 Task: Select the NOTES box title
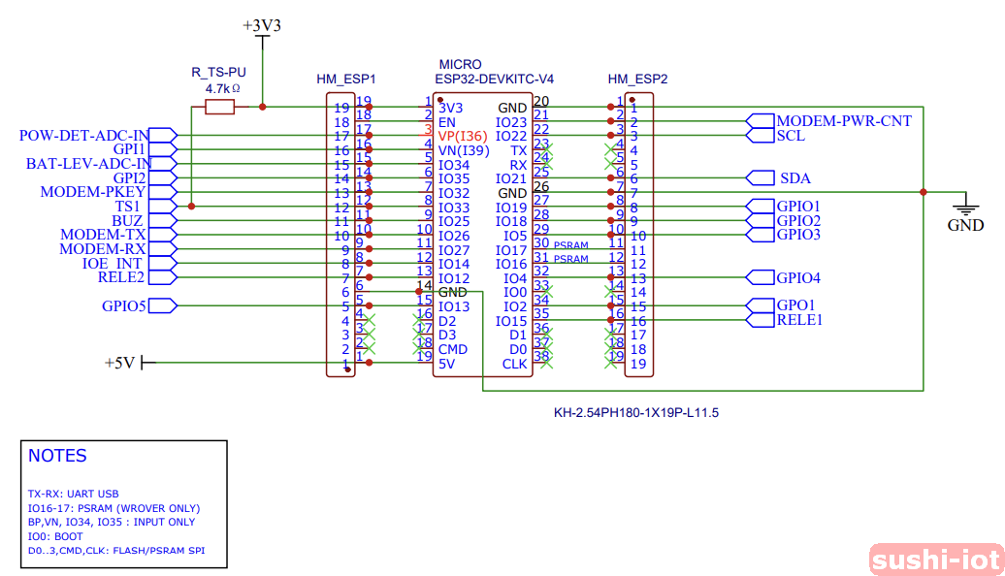coord(57,456)
